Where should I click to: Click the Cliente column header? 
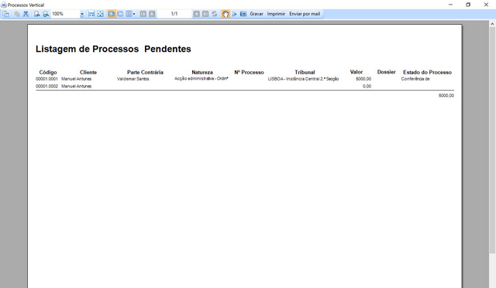[x=88, y=73]
